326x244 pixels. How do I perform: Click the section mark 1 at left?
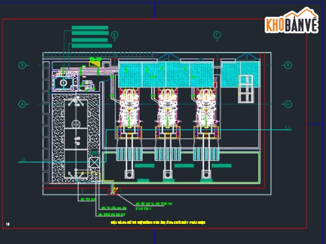23,160
